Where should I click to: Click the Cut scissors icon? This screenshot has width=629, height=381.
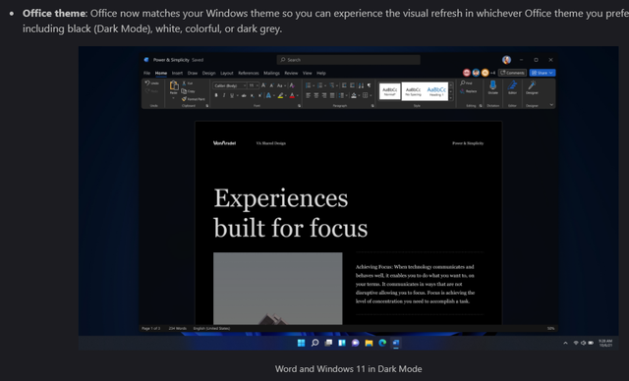[184, 82]
